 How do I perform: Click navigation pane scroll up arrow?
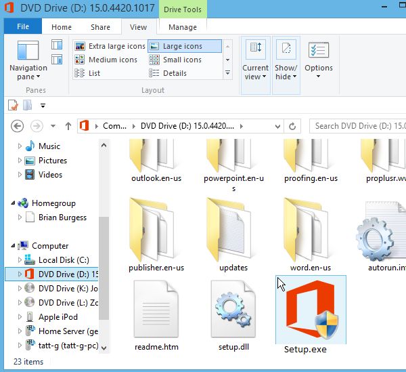(104, 146)
